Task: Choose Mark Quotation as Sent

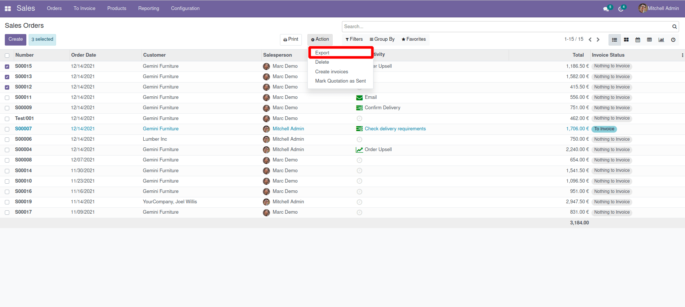Action: pos(340,81)
